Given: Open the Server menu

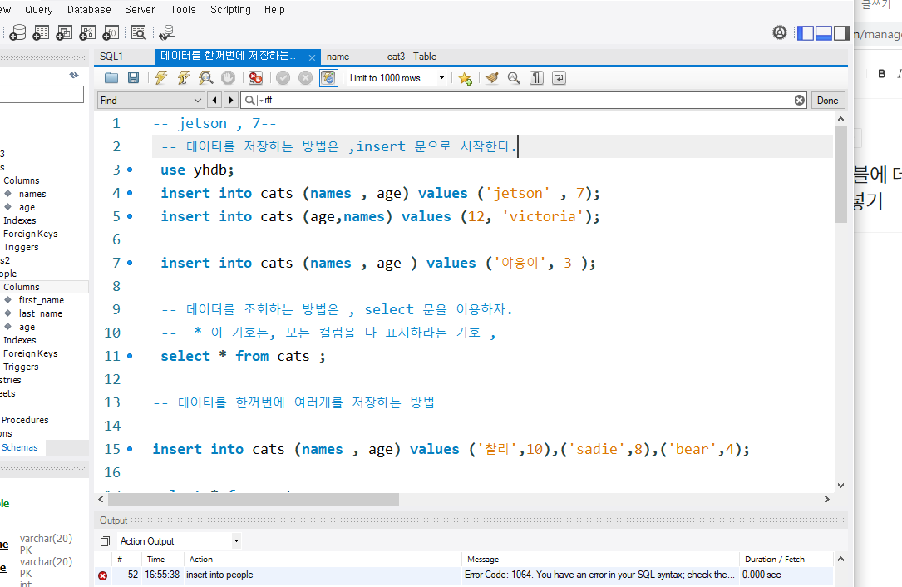Looking at the screenshot, I should (x=140, y=10).
